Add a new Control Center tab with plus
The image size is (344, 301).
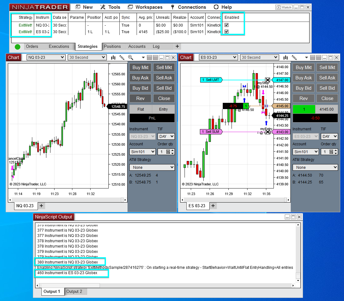tap(177, 46)
